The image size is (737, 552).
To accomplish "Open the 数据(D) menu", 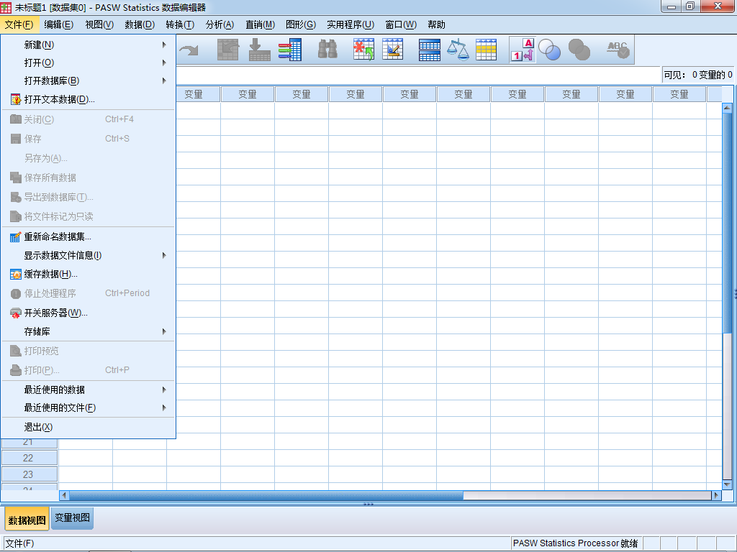I will pyautogui.click(x=140, y=25).
